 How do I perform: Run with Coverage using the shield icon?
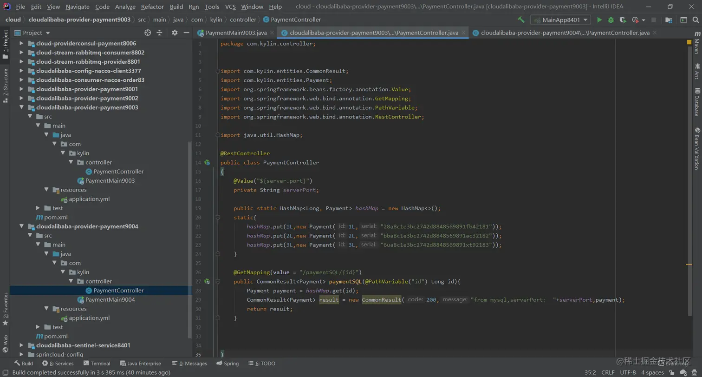pos(623,20)
